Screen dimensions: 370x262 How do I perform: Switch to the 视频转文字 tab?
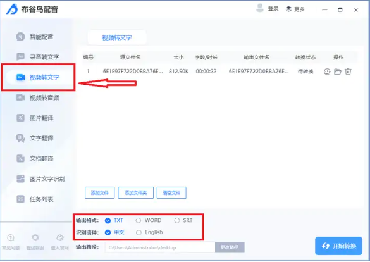117,37
